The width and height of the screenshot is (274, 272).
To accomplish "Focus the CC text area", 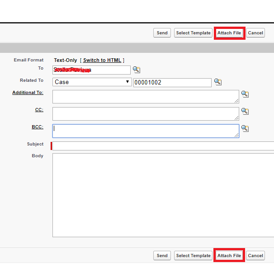I will [146, 114].
